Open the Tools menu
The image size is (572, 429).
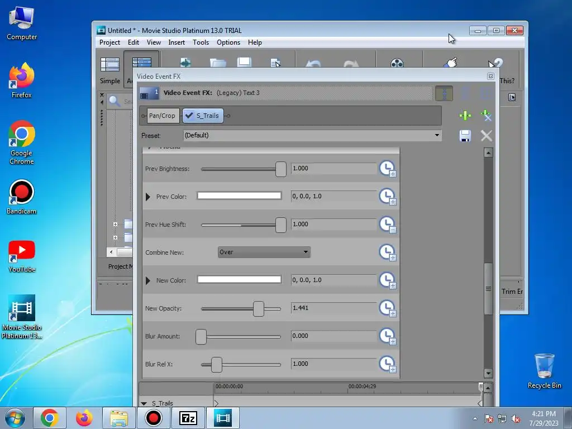pos(201,42)
